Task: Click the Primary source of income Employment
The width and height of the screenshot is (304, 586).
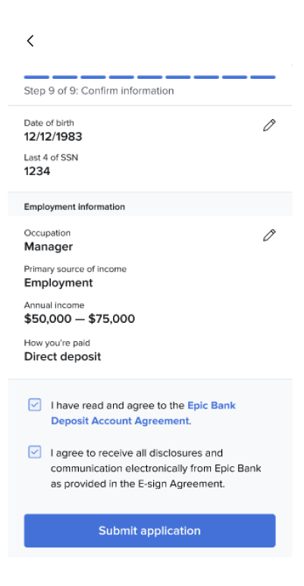Action: click(x=58, y=283)
